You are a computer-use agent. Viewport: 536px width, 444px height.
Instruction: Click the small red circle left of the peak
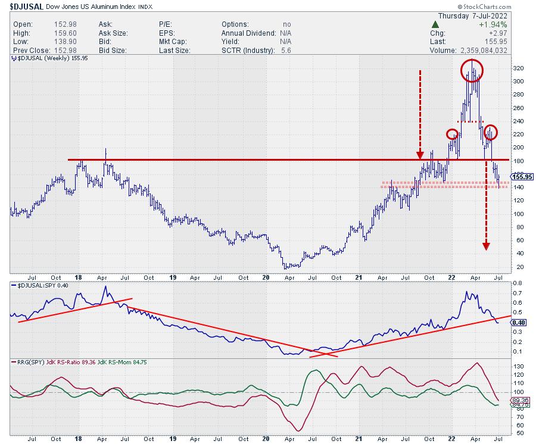point(453,134)
